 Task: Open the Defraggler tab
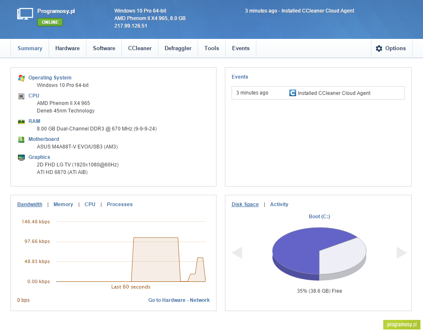(178, 48)
